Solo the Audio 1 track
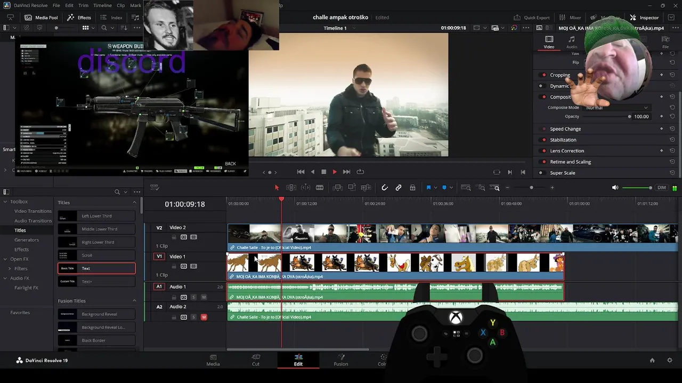 coord(193,297)
